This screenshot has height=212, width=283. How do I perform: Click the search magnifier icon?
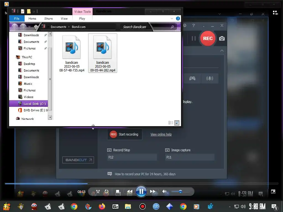coord(172,27)
